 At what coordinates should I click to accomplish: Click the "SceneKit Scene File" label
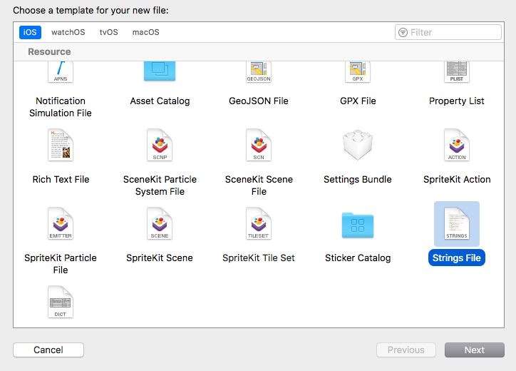point(259,185)
